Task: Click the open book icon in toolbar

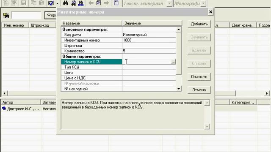Action: tap(51, 3)
